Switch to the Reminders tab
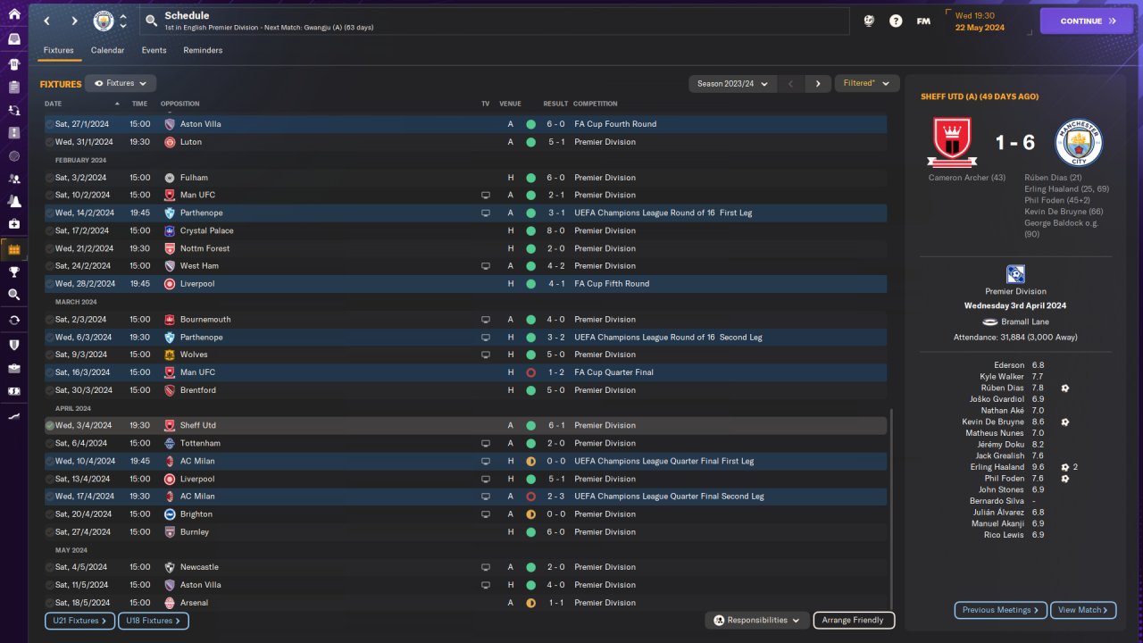Image resolution: width=1143 pixels, height=643 pixels. click(x=203, y=50)
